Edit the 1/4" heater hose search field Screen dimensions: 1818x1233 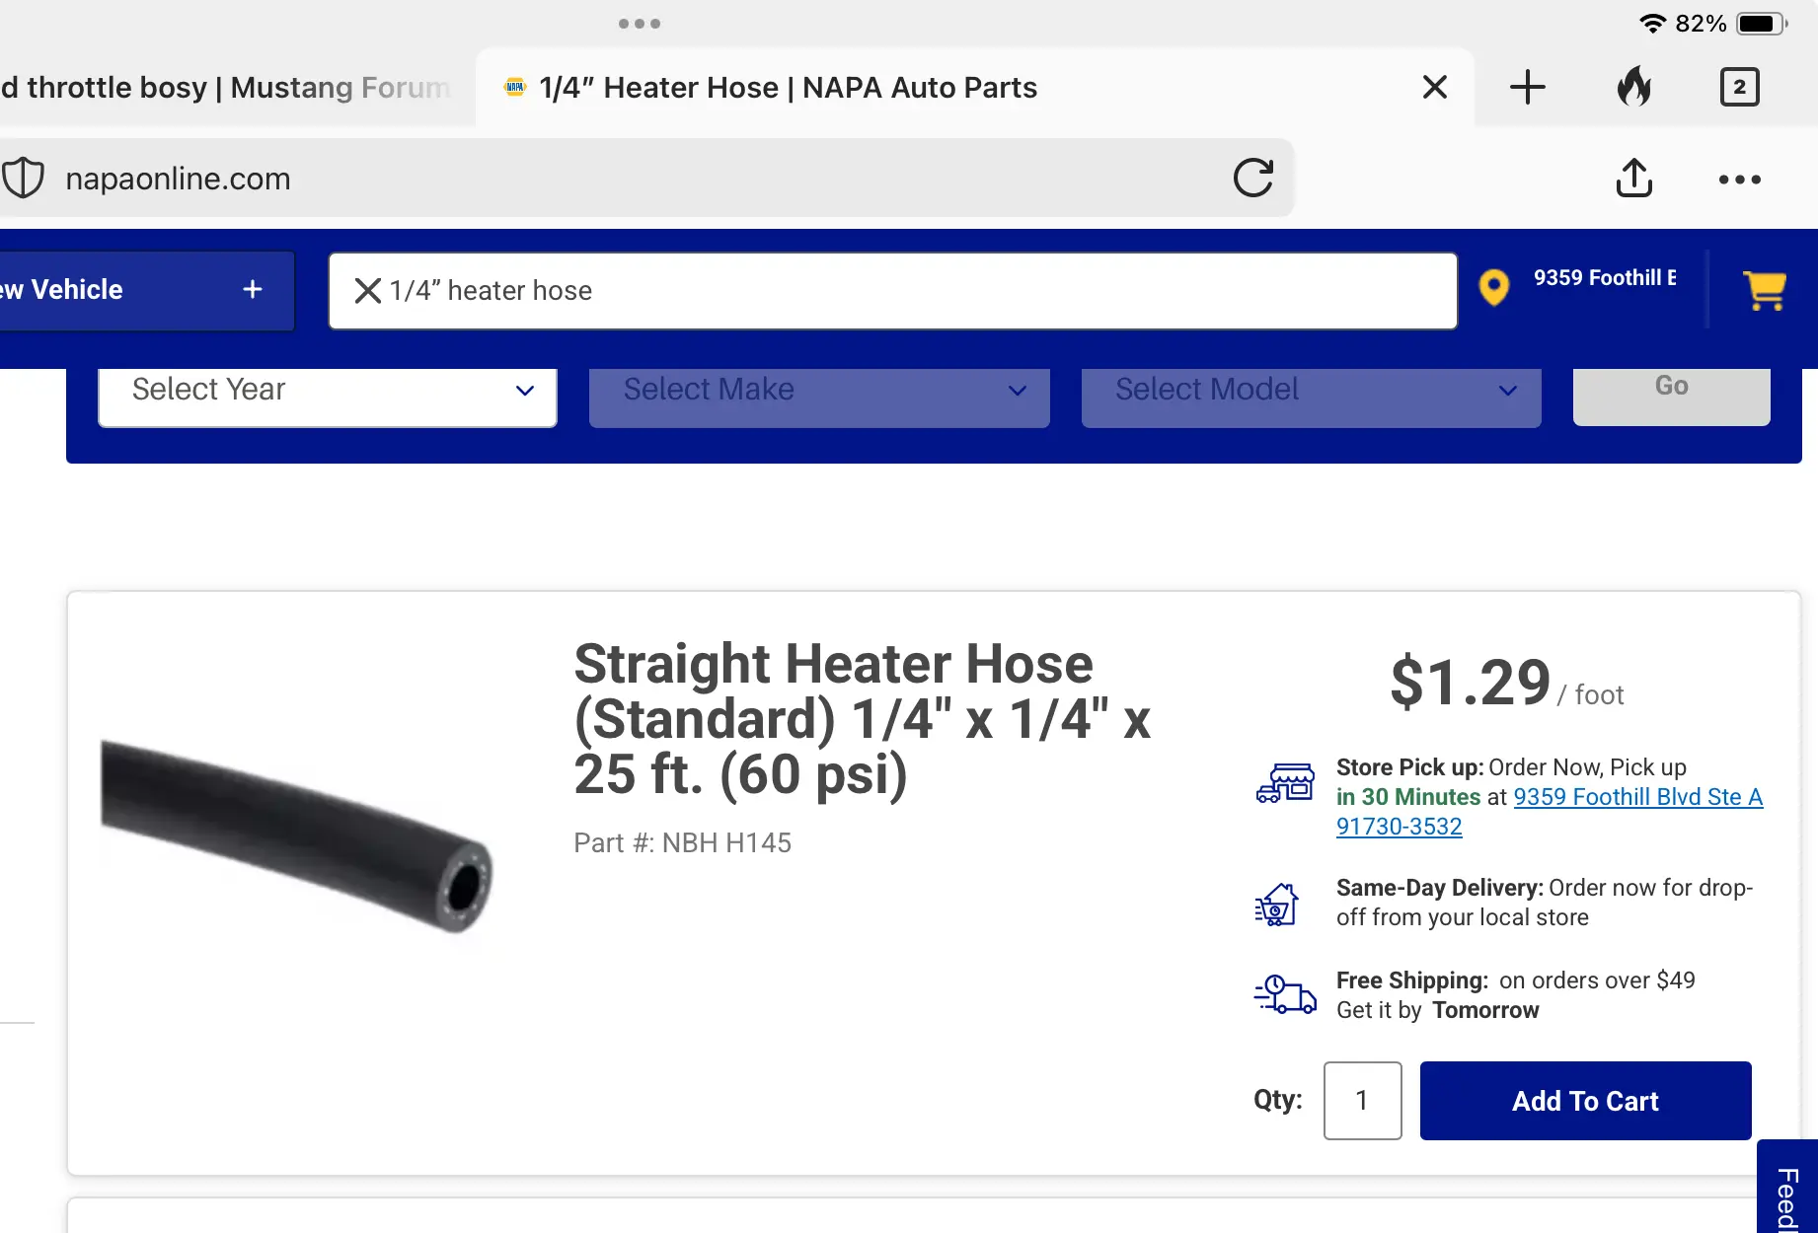pos(893,291)
